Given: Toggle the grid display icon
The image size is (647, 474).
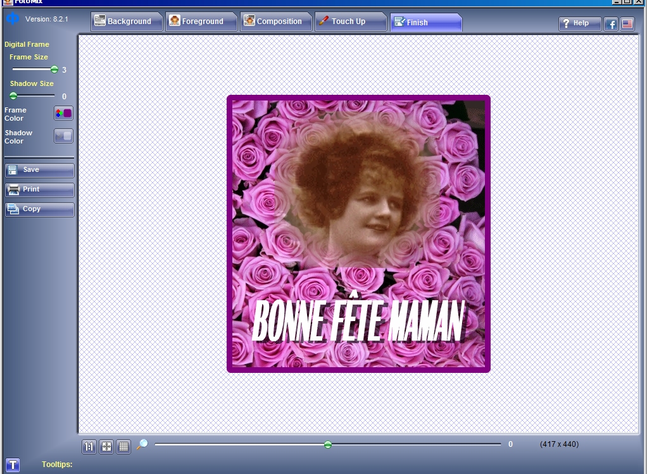Looking at the screenshot, I should pos(124,446).
